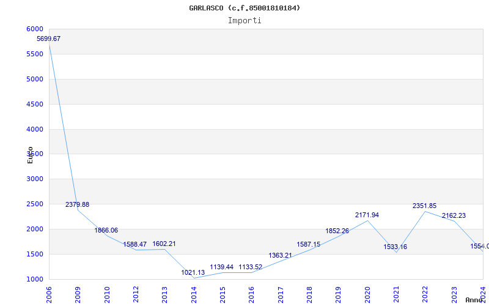489x306 pixels.
Task: Select the 2162.23 data label
Action: [x=454, y=216]
